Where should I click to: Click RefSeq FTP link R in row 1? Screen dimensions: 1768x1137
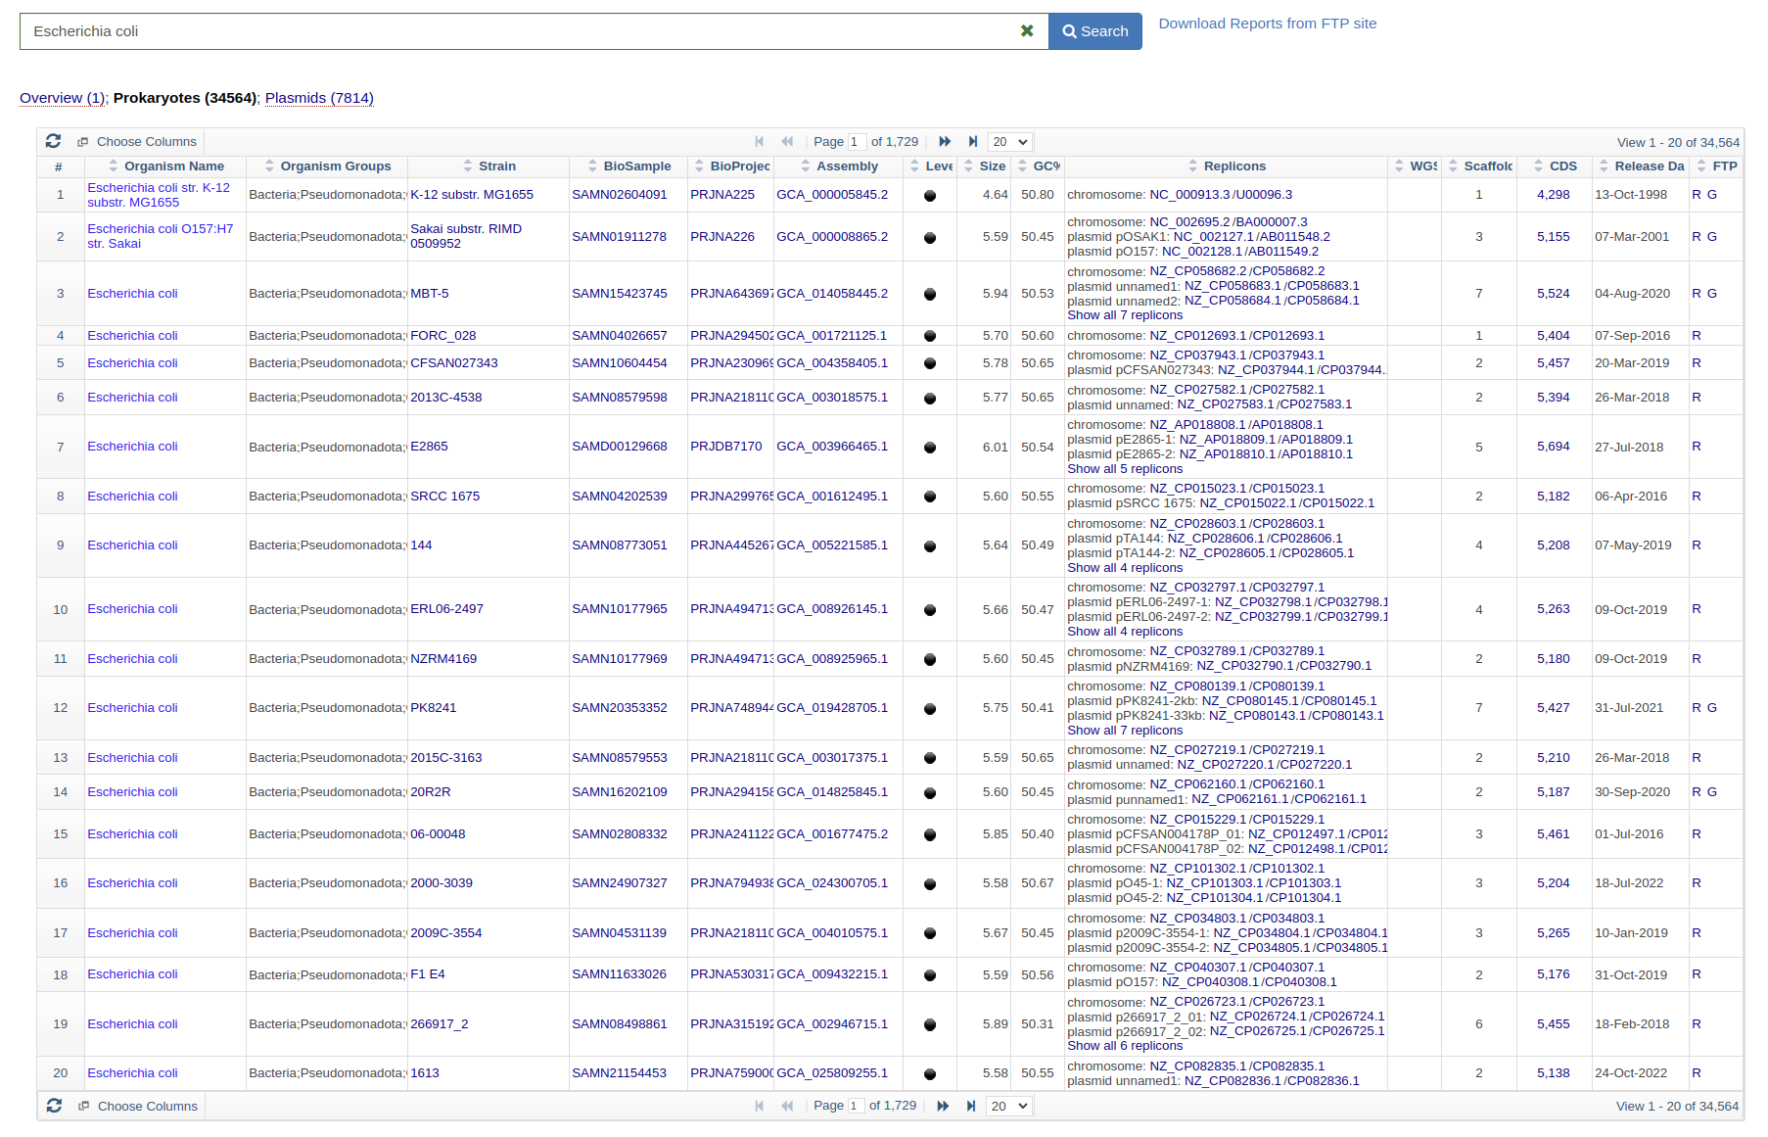[1697, 195]
